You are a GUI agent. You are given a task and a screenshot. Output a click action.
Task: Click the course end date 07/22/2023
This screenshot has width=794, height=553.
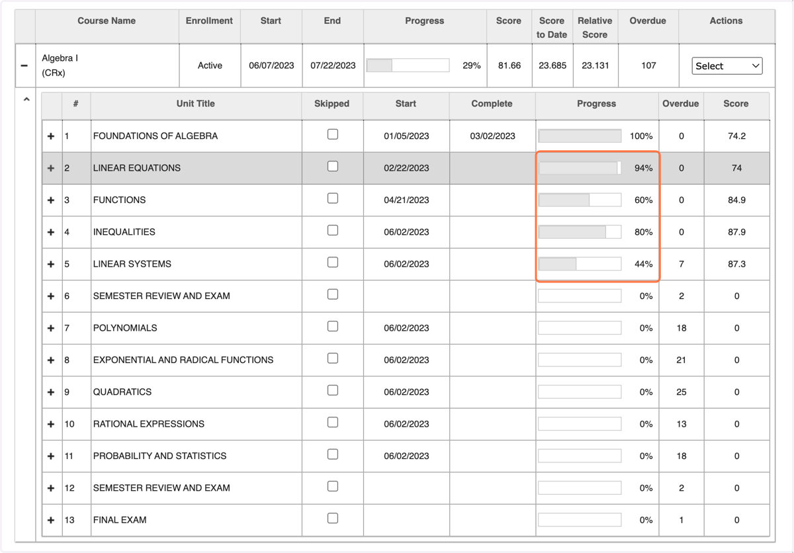[333, 65]
